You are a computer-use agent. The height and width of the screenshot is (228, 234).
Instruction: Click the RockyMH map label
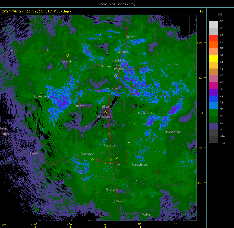[67, 61]
